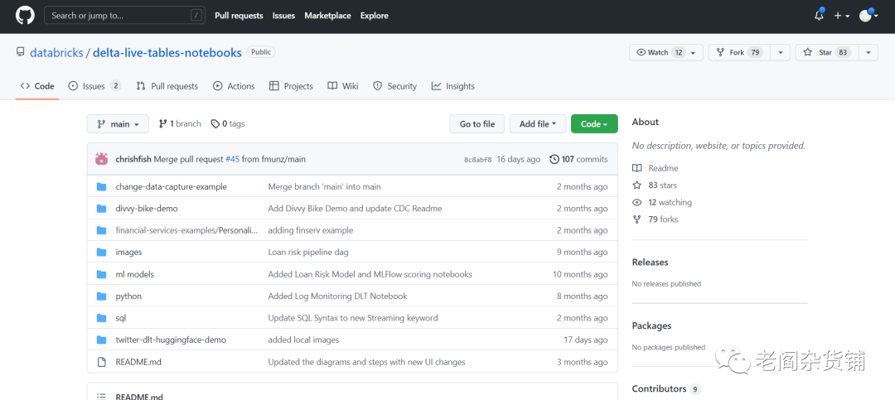
Task: Click the commit history clock icon
Action: tap(554, 159)
